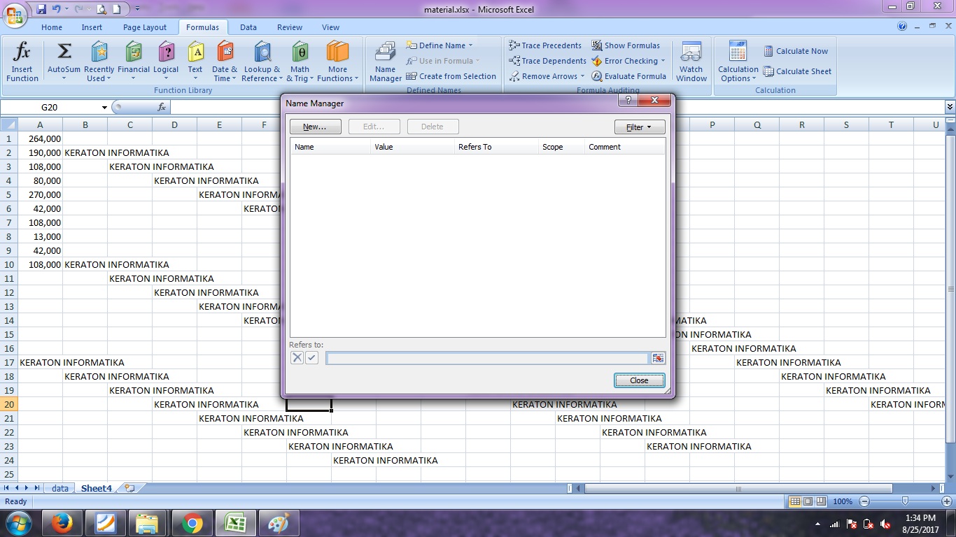Click Calculate Sheet
This screenshot has width=956, height=537.
tap(797, 71)
